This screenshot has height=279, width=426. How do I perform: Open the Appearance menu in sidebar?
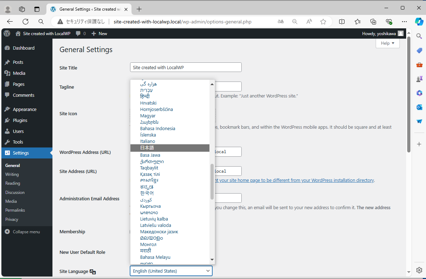point(24,109)
